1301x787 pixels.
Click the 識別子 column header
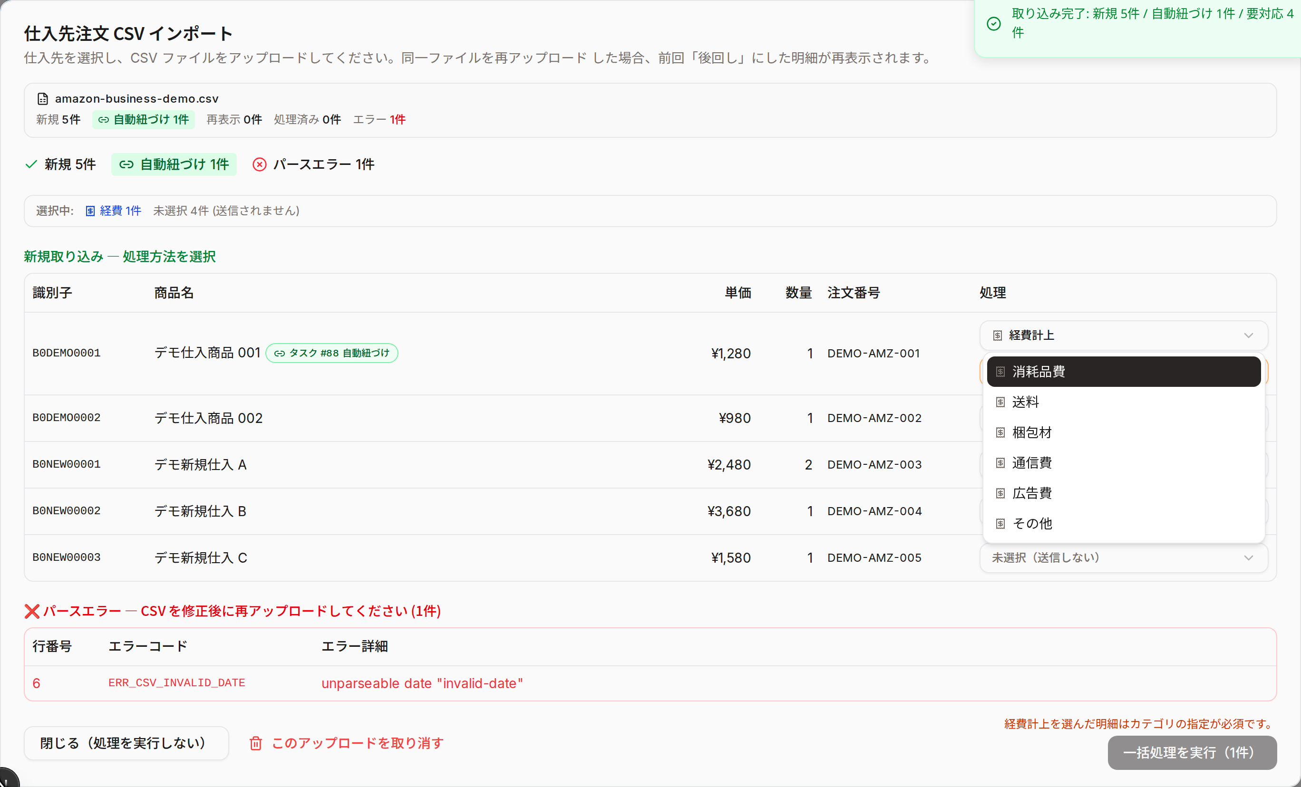tap(52, 293)
